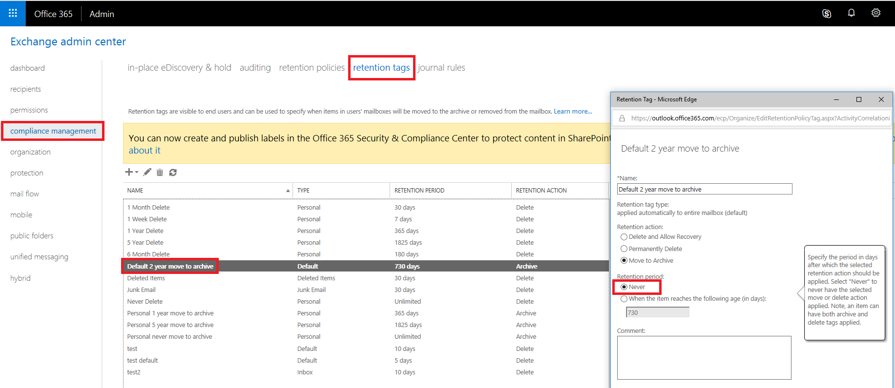Open the new tag dropdown arrow

click(137, 172)
